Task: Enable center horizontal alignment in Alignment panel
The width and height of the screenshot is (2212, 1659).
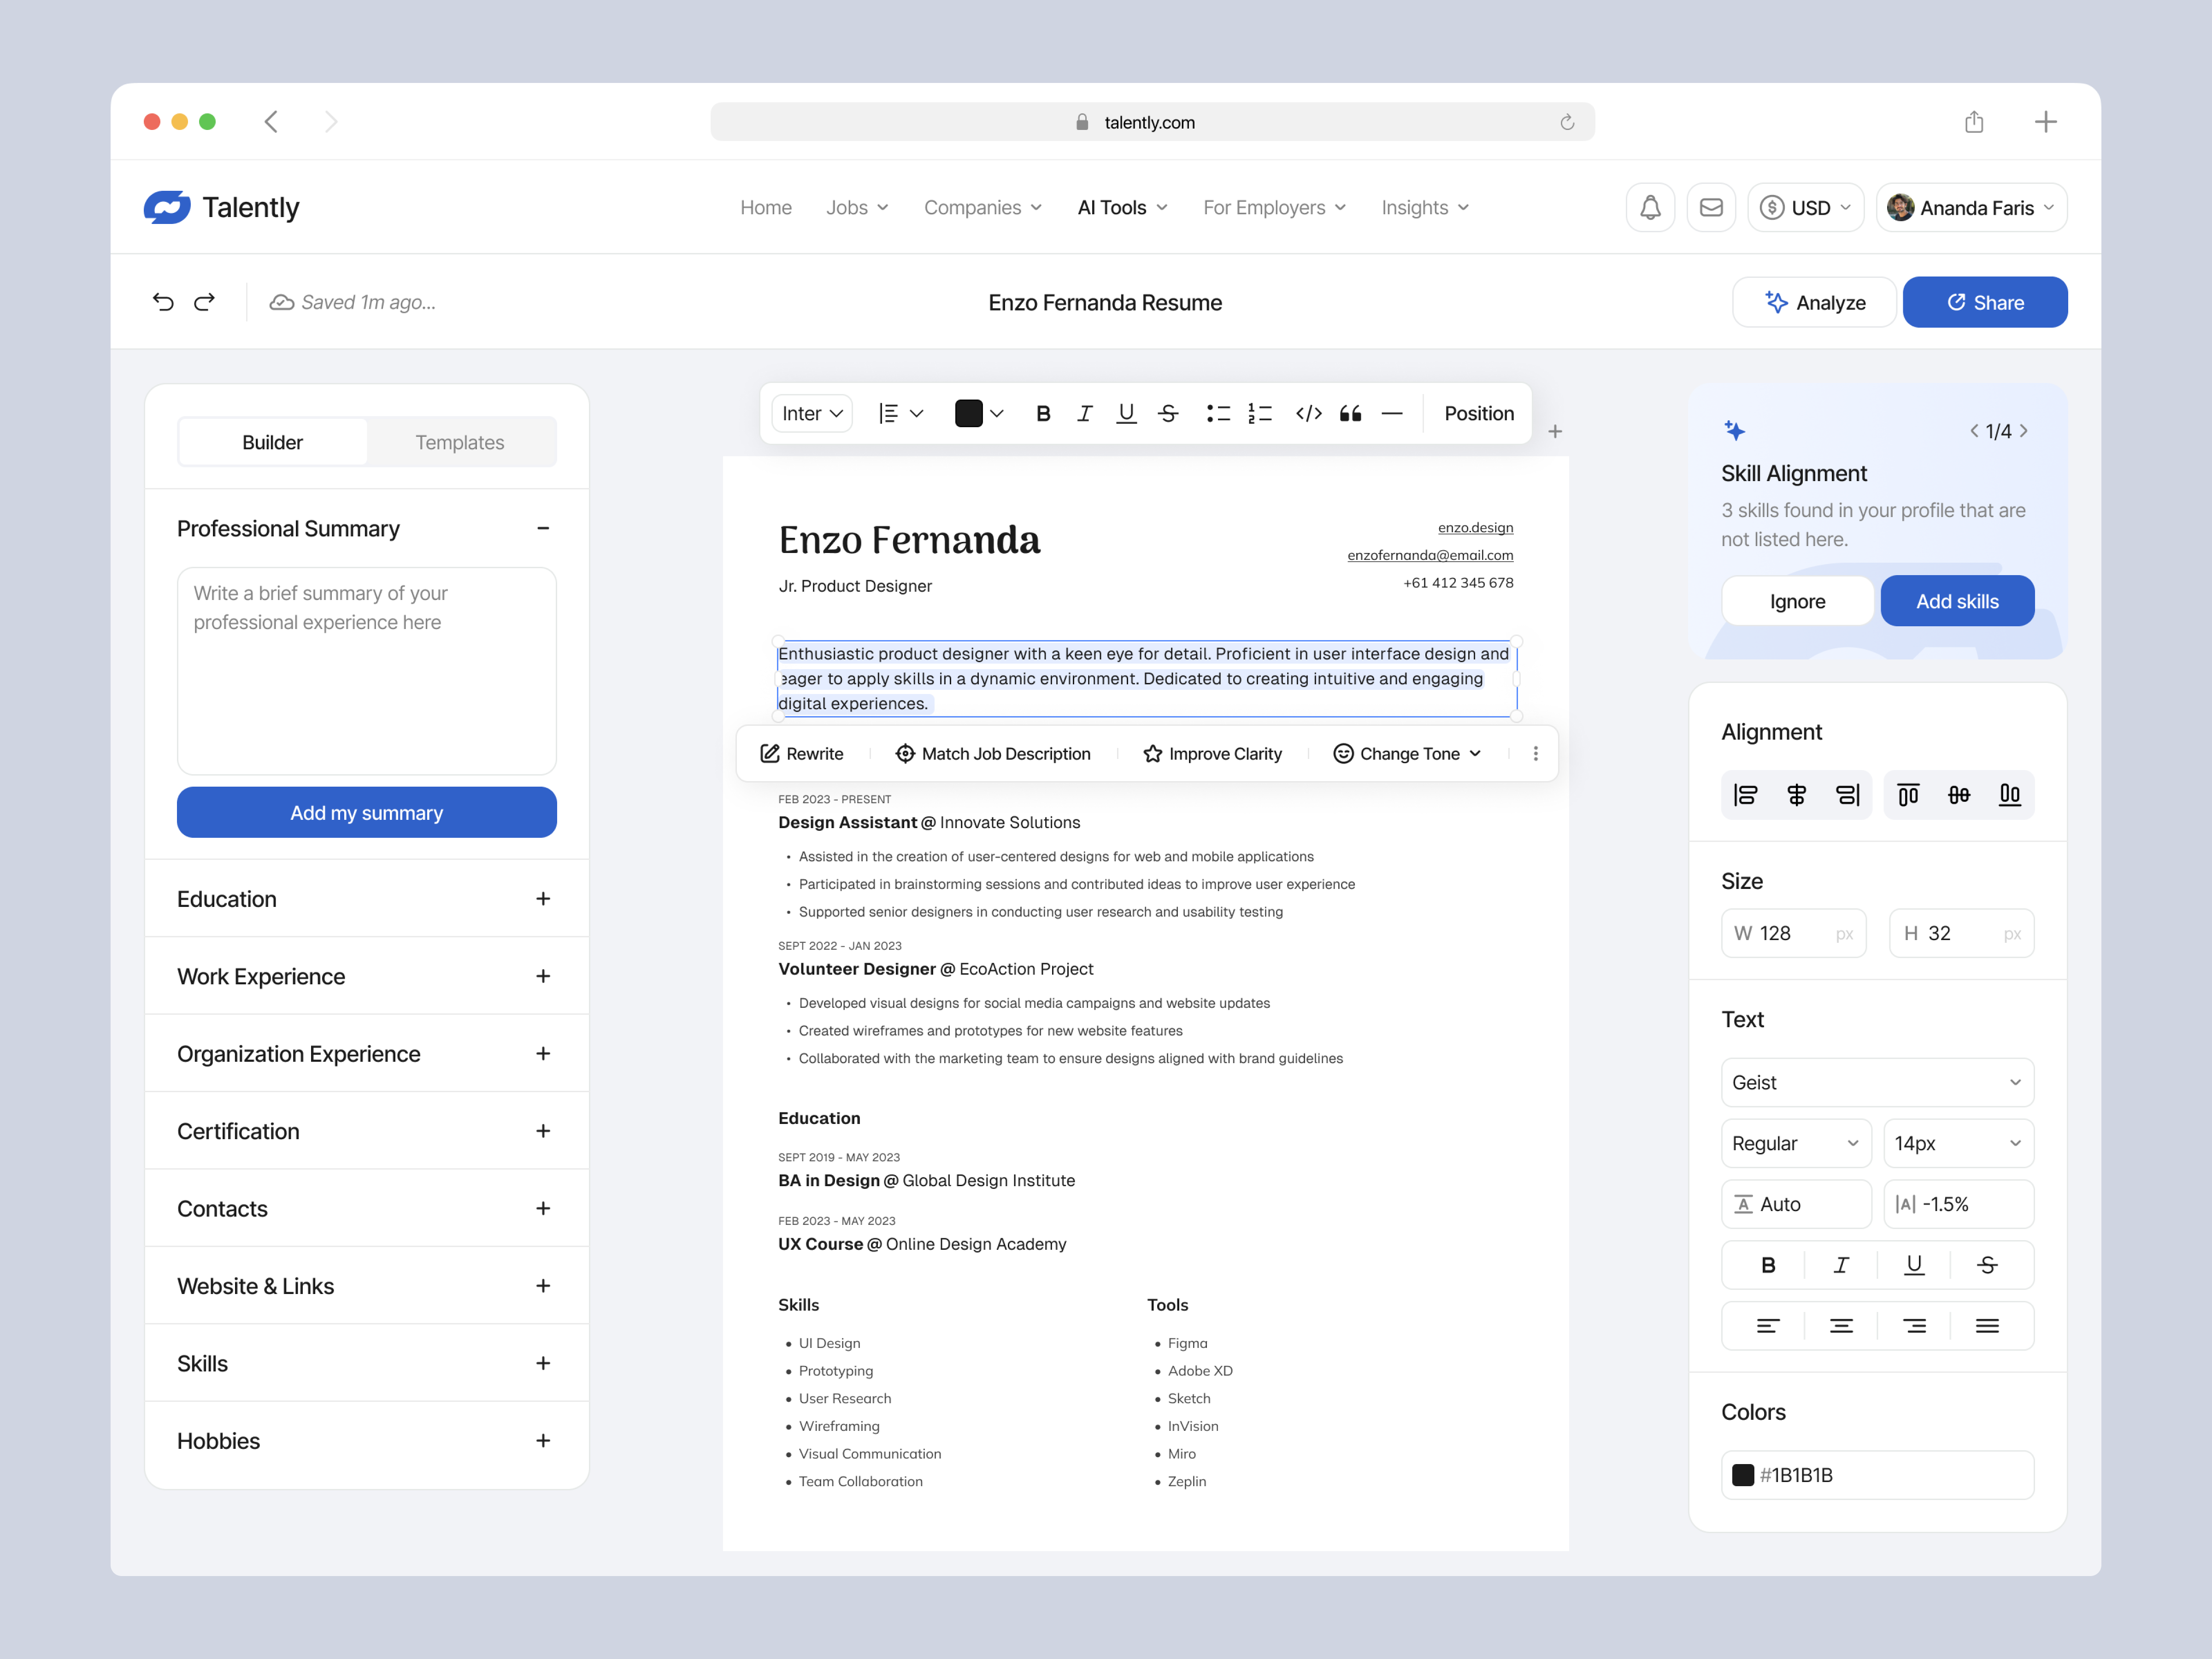Action: (1796, 795)
